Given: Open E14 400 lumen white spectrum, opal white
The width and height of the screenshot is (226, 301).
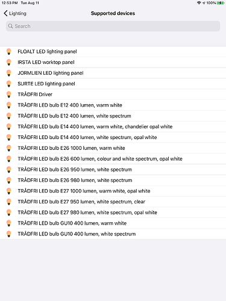Looking at the screenshot, I should [113, 137].
